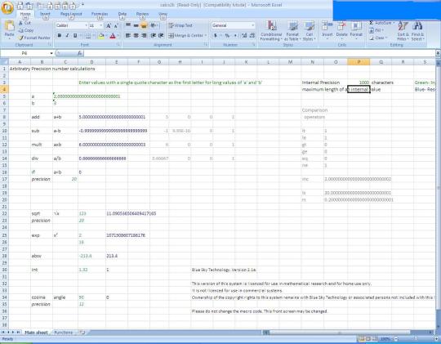This screenshot has height=344, width=441.
Task: Set Middle Align vertical alignment
Action: (x=136, y=25)
